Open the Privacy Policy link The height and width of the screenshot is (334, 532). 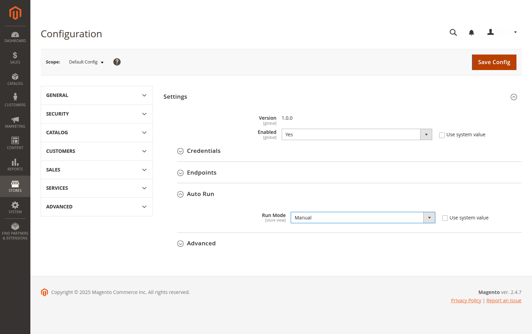(x=466, y=301)
